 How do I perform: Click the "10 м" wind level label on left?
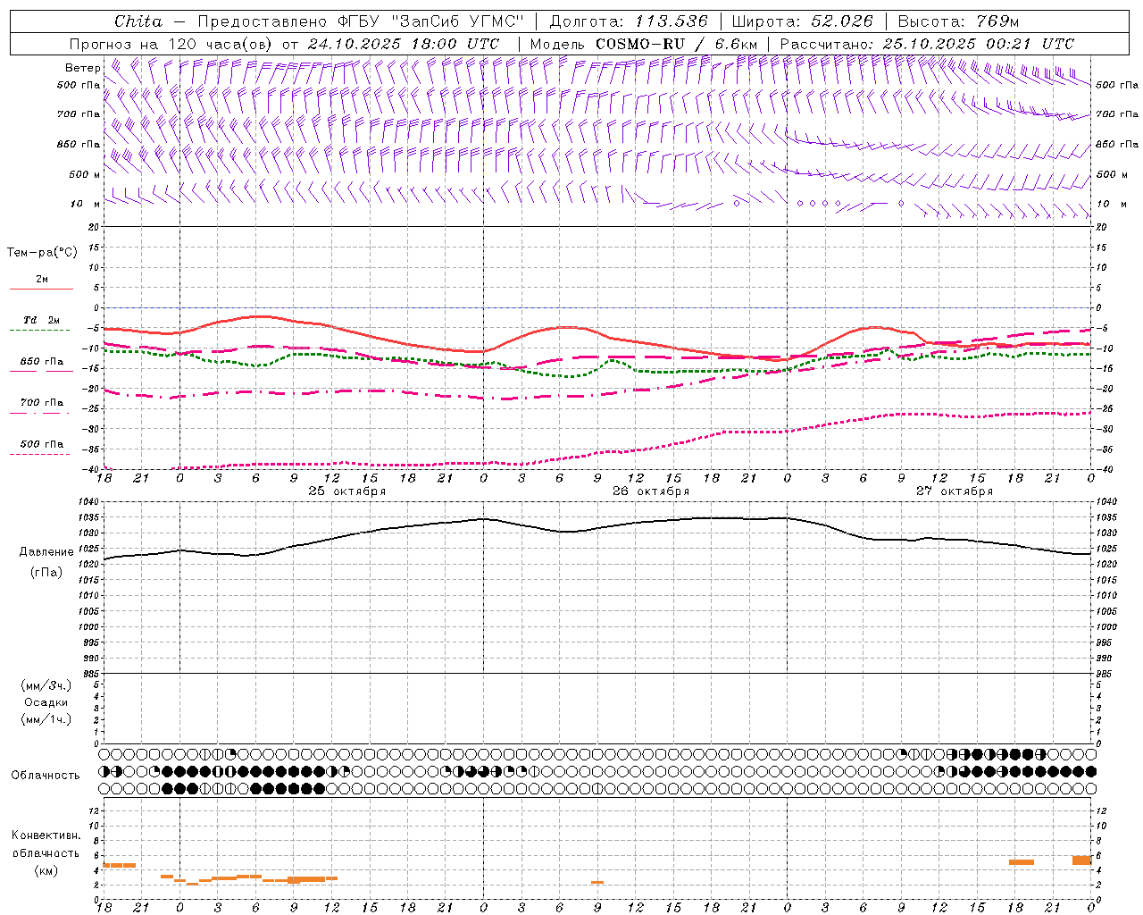(x=85, y=204)
